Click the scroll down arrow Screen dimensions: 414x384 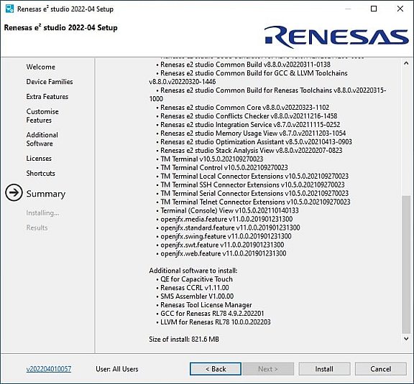click(406, 338)
